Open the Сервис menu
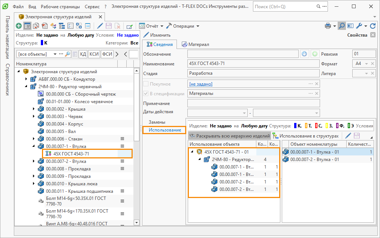The height and width of the screenshot is (238, 380). point(92,7)
